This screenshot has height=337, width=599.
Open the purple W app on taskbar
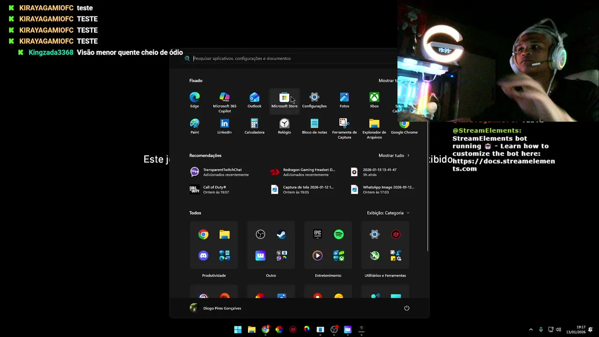pos(348,330)
